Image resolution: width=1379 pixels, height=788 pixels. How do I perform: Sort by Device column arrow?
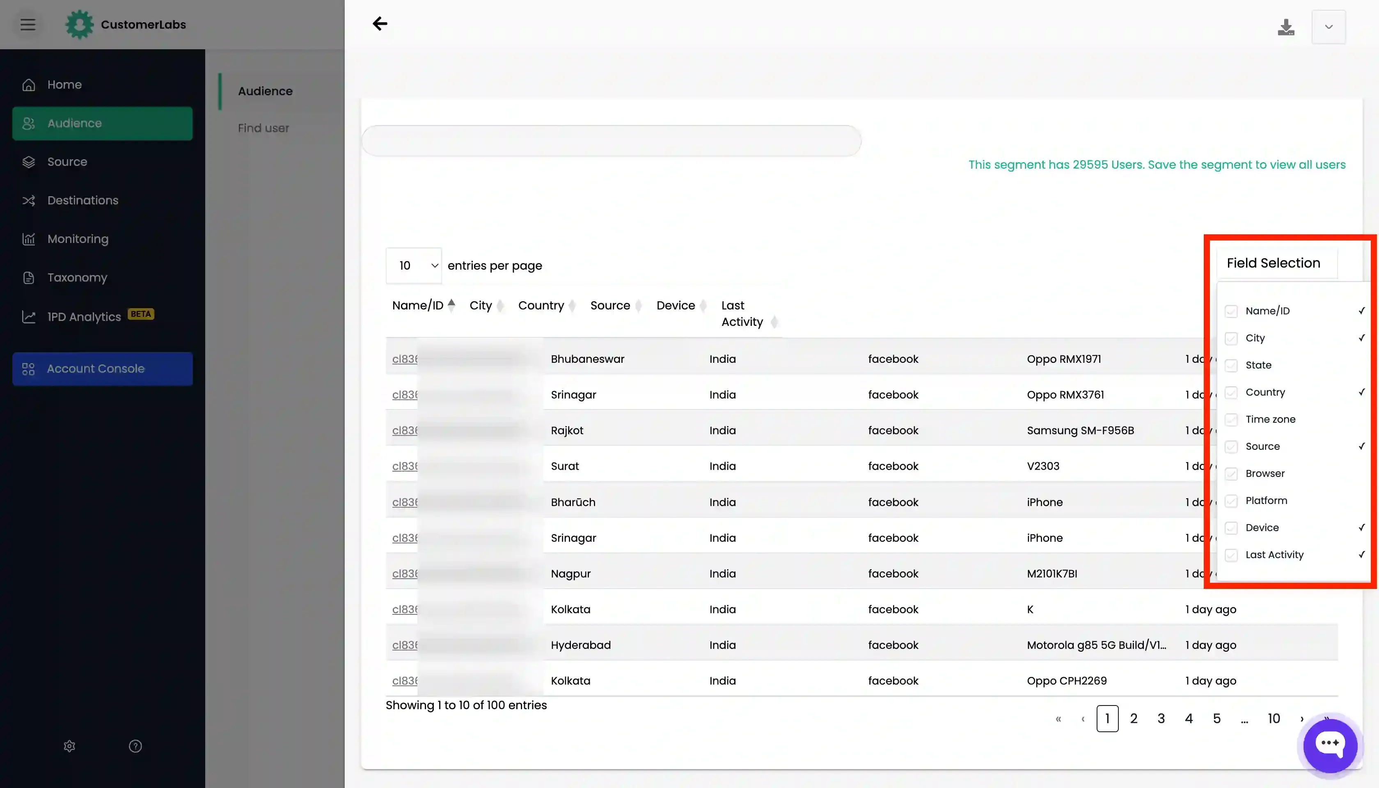(x=703, y=305)
